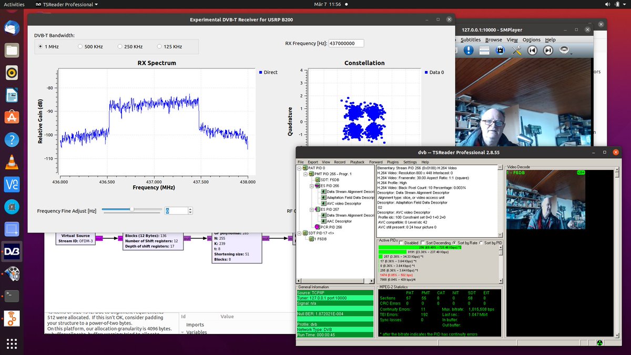Click the Frequency Fine Adjust value field
The height and width of the screenshot is (355, 631).
(176, 210)
